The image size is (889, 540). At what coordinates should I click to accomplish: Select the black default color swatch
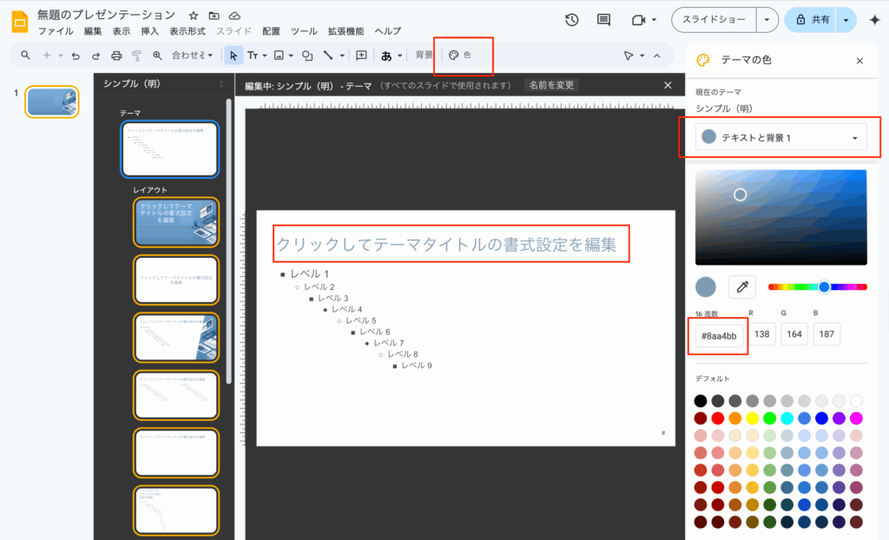(700, 401)
